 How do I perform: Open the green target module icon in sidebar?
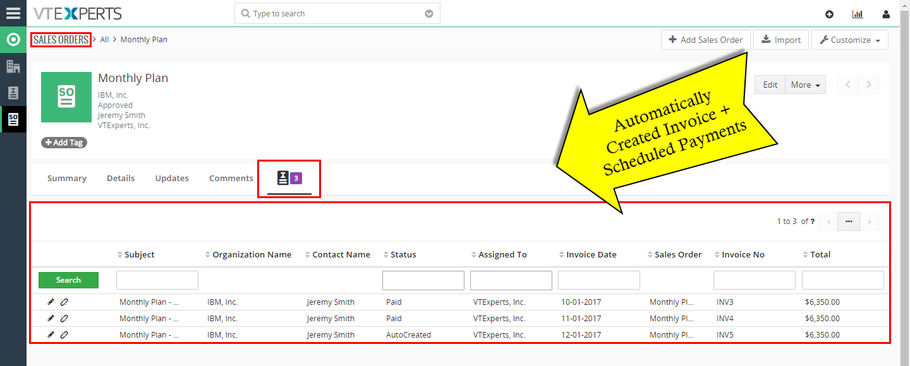pos(13,40)
